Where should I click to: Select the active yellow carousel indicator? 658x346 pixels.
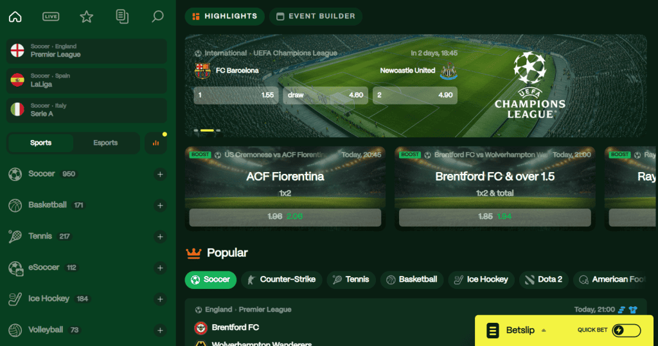pyautogui.click(x=207, y=130)
